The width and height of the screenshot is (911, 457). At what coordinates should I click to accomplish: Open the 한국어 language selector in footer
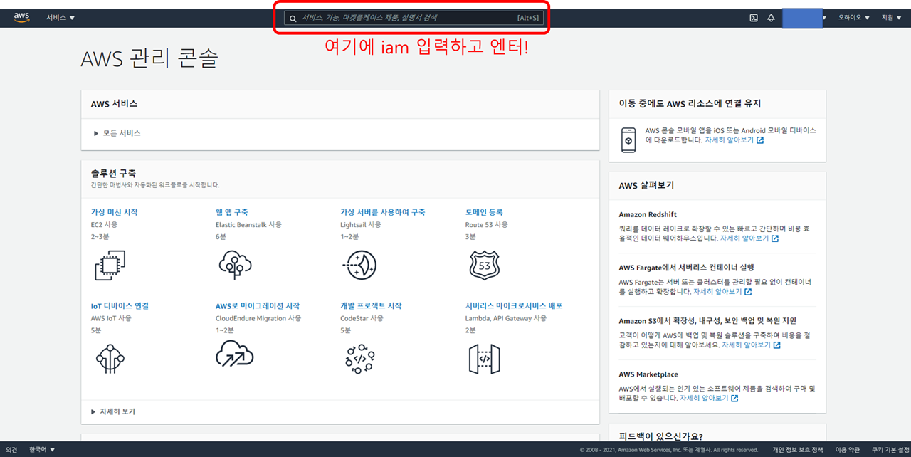point(42,450)
